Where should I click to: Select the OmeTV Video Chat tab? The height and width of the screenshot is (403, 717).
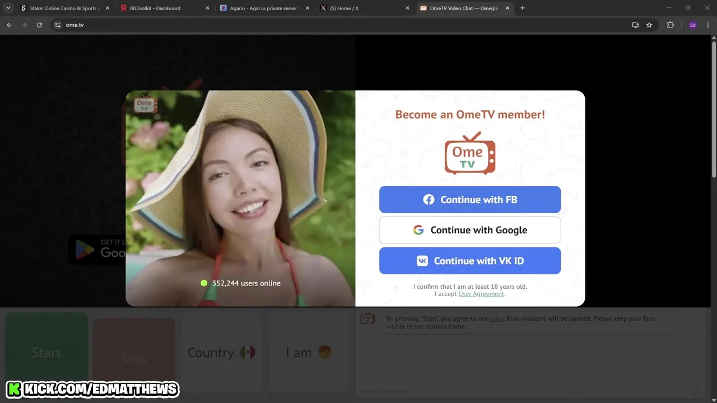point(465,8)
